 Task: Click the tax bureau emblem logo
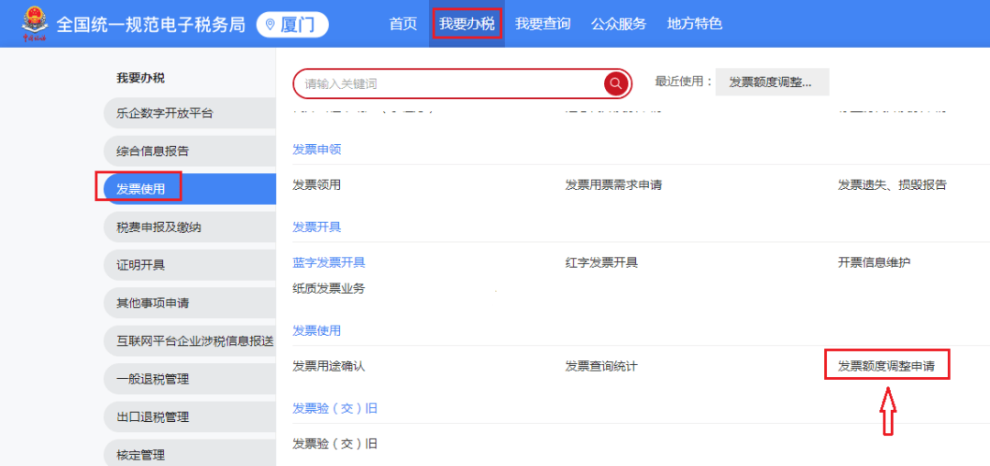[35, 24]
